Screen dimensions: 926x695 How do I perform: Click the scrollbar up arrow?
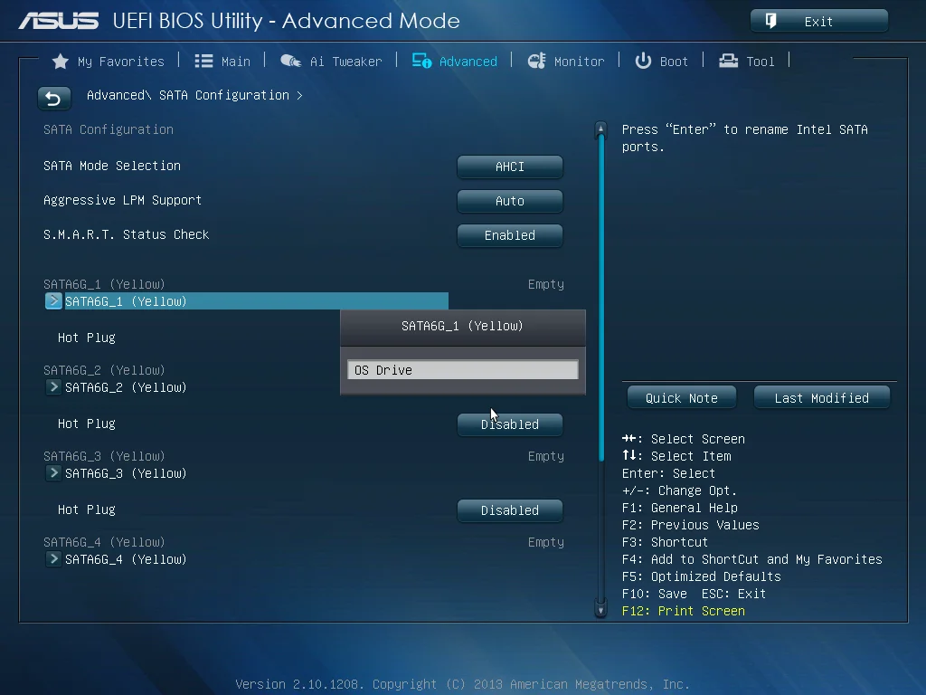point(600,129)
